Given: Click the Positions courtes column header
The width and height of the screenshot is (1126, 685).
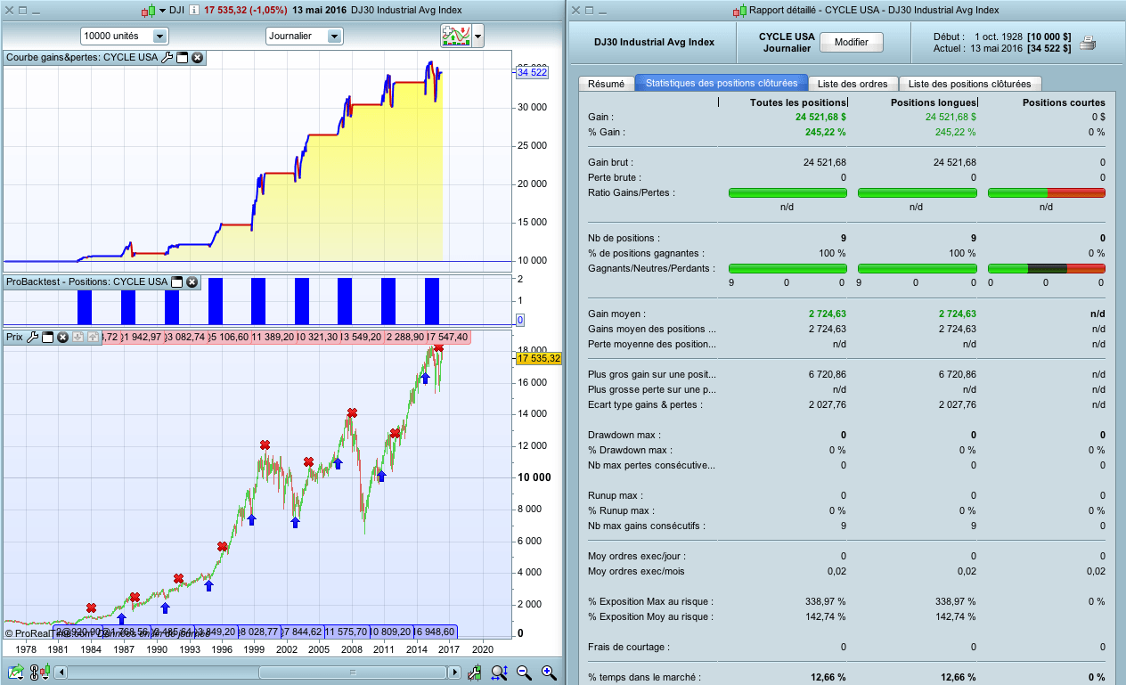Looking at the screenshot, I should 1064,102.
